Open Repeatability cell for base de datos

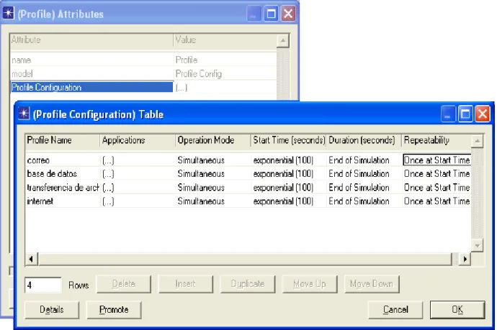436,174
